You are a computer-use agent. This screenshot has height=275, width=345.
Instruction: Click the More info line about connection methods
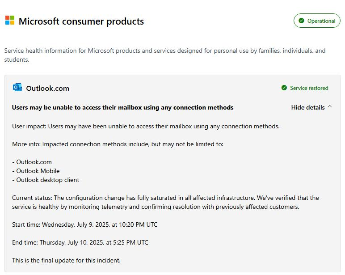click(118, 144)
